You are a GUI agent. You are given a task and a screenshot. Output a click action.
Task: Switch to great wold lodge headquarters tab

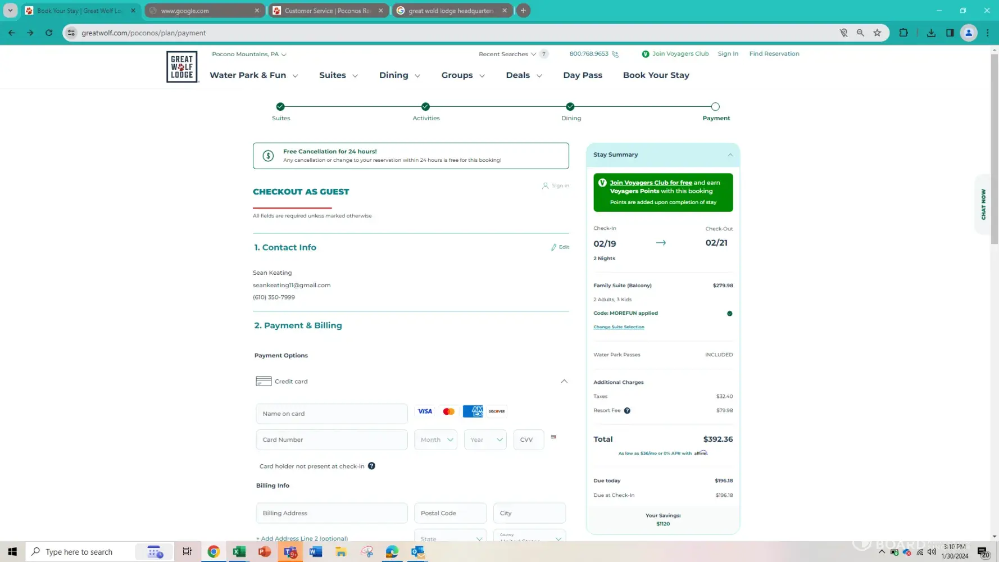tap(452, 11)
